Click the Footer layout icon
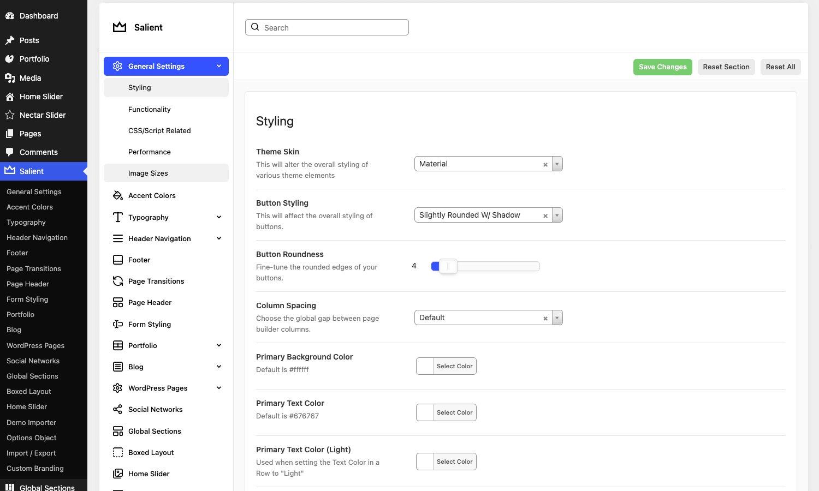The image size is (819, 491). [x=117, y=260]
